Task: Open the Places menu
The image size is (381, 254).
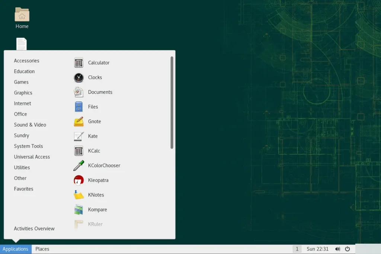Action: (x=42, y=249)
